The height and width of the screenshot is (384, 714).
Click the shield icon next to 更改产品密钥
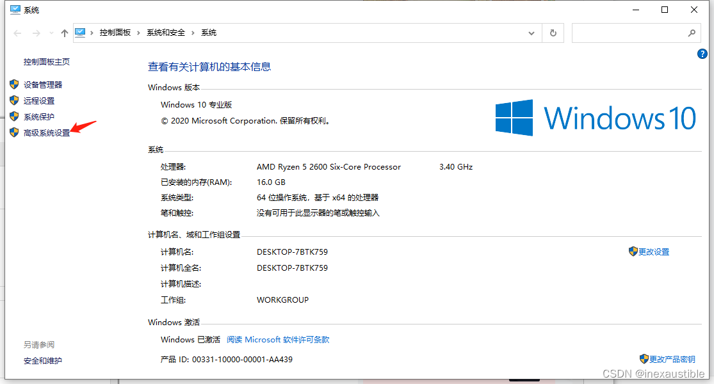click(x=644, y=358)
